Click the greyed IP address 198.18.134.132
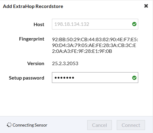 point(72,24)
